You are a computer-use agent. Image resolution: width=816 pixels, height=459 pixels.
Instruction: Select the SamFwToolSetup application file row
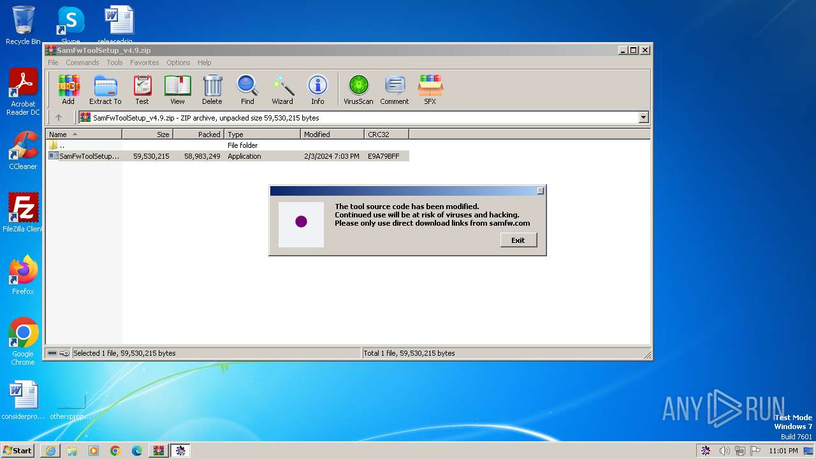point(228,156)
